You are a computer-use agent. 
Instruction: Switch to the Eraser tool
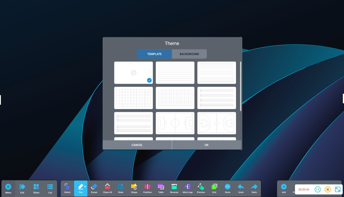[x=94, y=188]
